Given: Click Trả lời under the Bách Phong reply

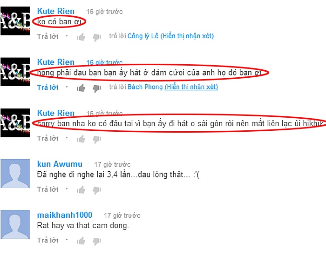Looking at the screenshot, I should (48, 88).
